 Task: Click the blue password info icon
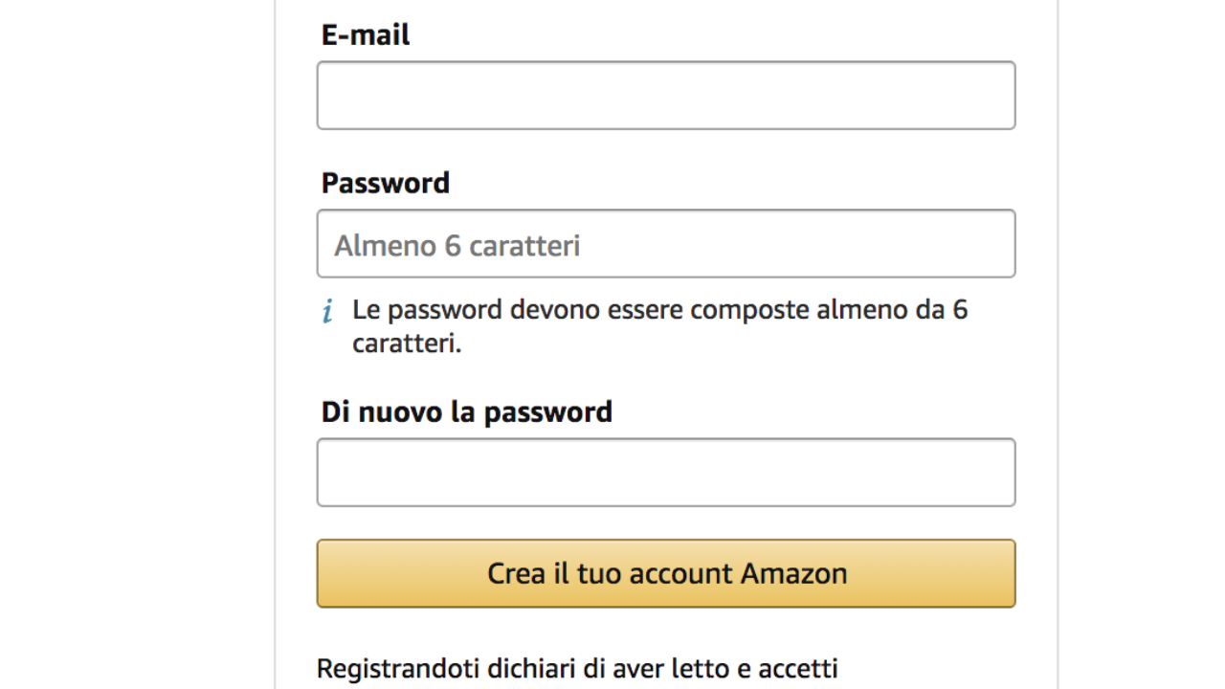coord(327,312)
